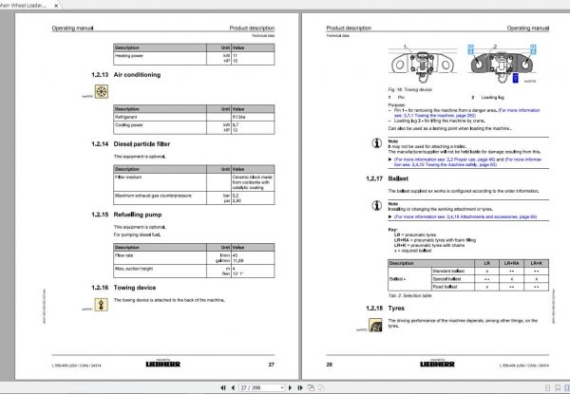
Task: Click the info note icon under Ballast
Action: click(377, 205)
